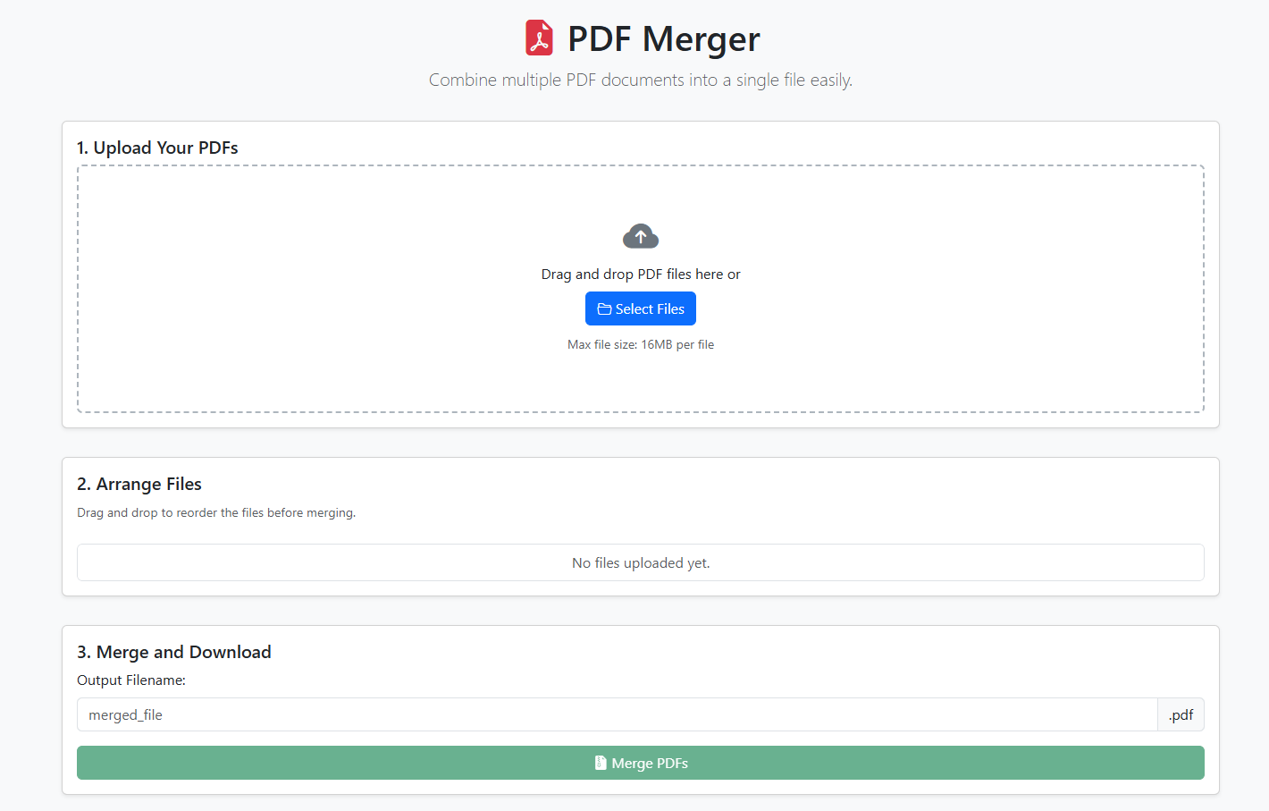The height and width of the screenshot is (811, 1269).
Task: Select the PDF file symbol in the header
Action: [x=539, y=38]
